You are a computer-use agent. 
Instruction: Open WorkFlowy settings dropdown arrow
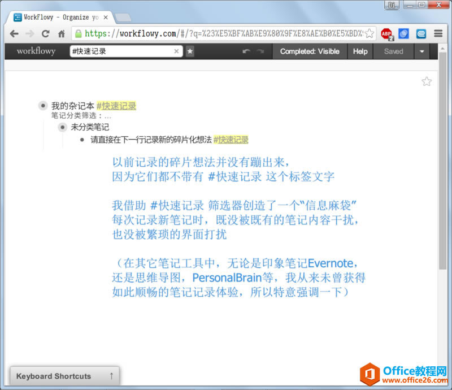[x=421, y=51]
